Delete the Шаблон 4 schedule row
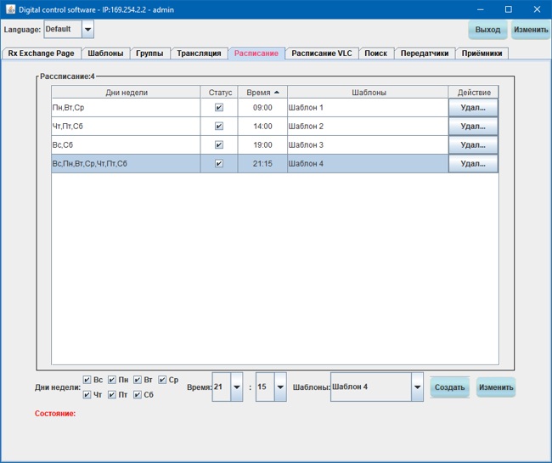552x463 pixels. (x=473, y=164)
